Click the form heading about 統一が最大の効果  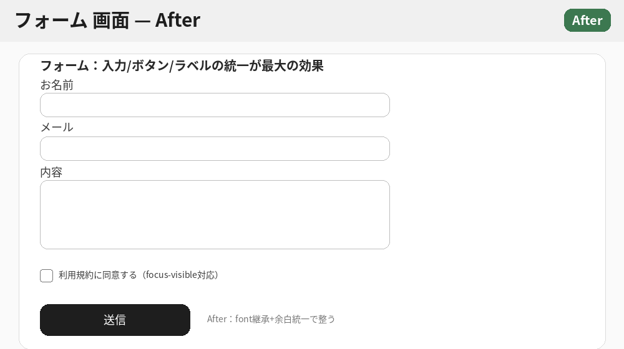coord(182,66)
